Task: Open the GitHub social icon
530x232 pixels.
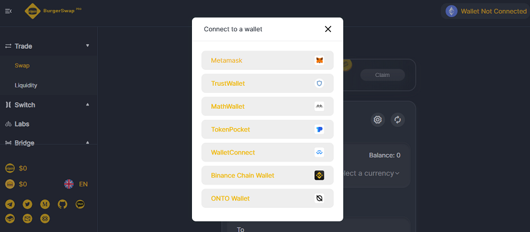Action: click(62, 204)
